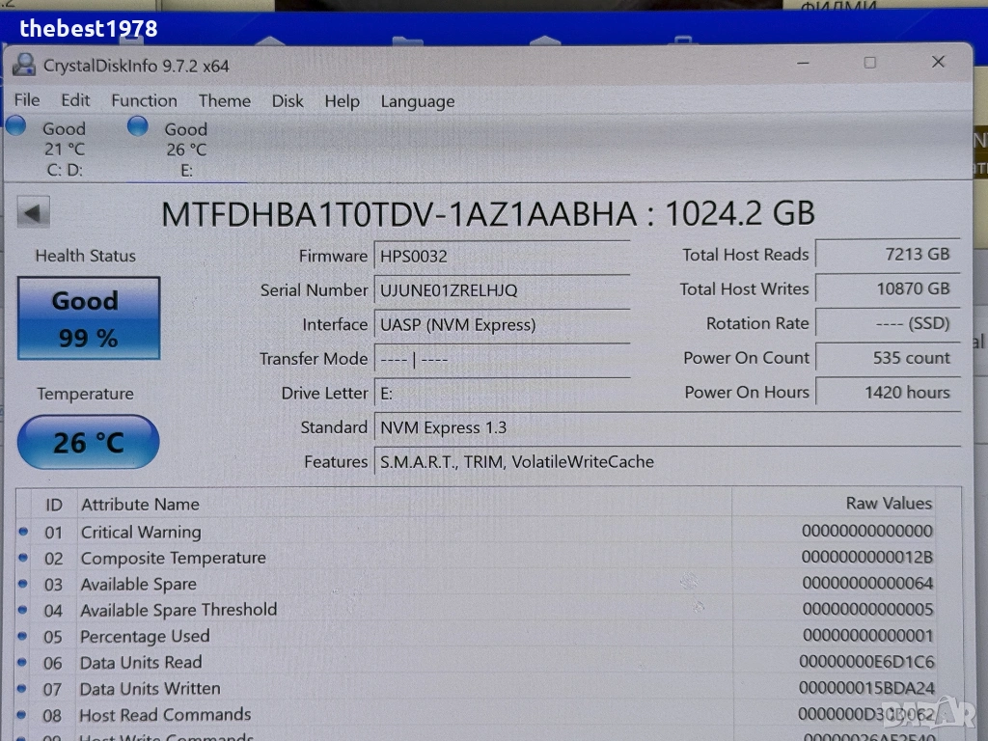
Task: Click the CrystalDiskInfo app icon in title bar
Action: tap(23, 66)
